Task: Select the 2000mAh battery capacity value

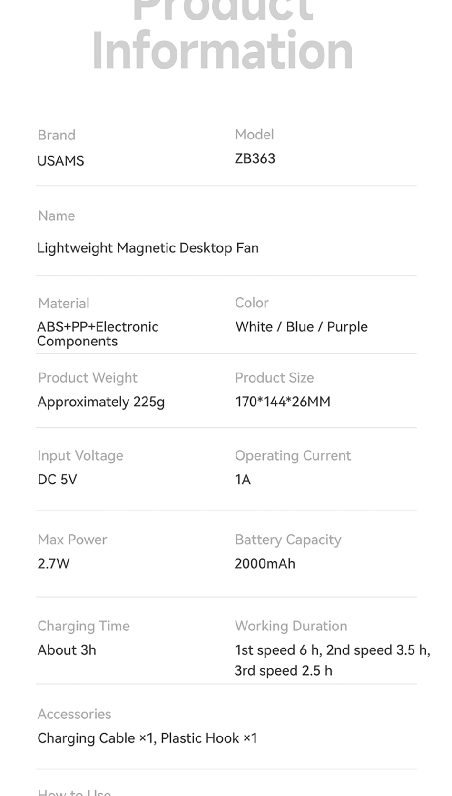Action: coord(265,563)
